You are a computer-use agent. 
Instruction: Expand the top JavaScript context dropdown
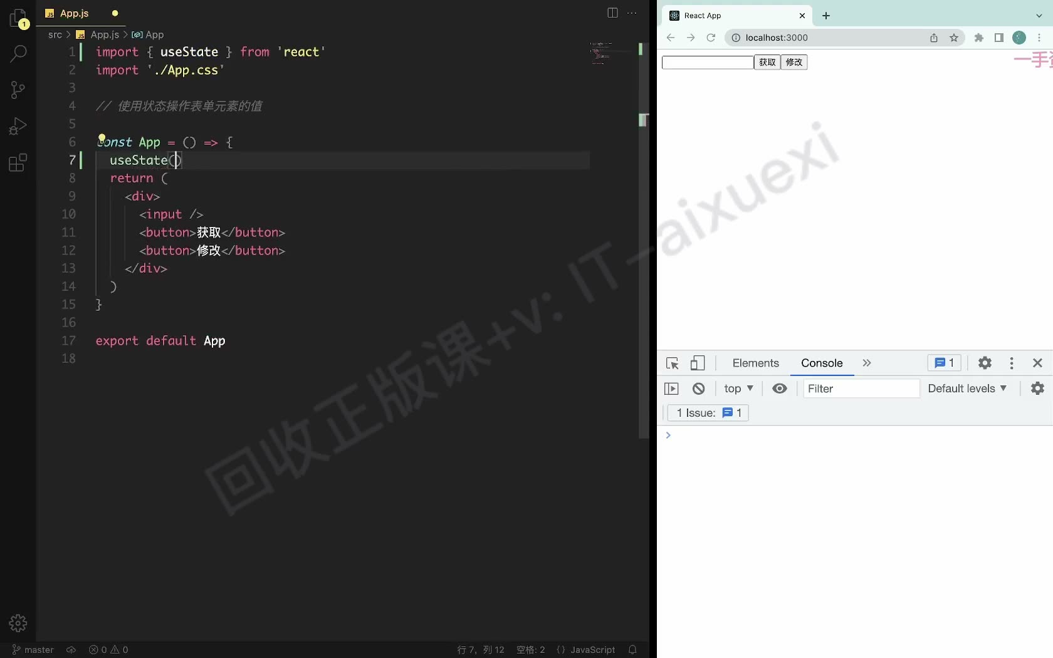(x=738, y=389)
